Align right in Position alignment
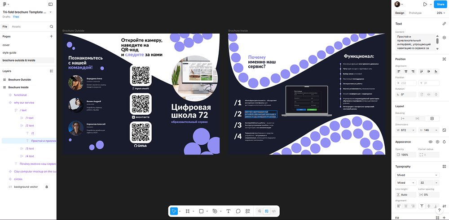This screenshot has height=220, width=449. (413, 71)
